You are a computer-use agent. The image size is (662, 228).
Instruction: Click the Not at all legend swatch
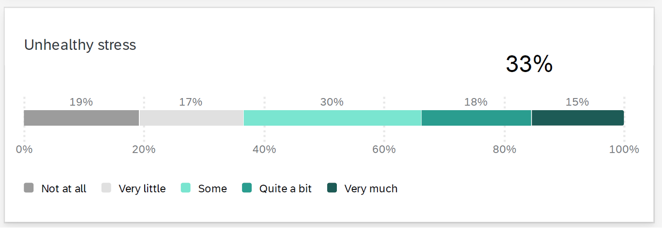29,188
